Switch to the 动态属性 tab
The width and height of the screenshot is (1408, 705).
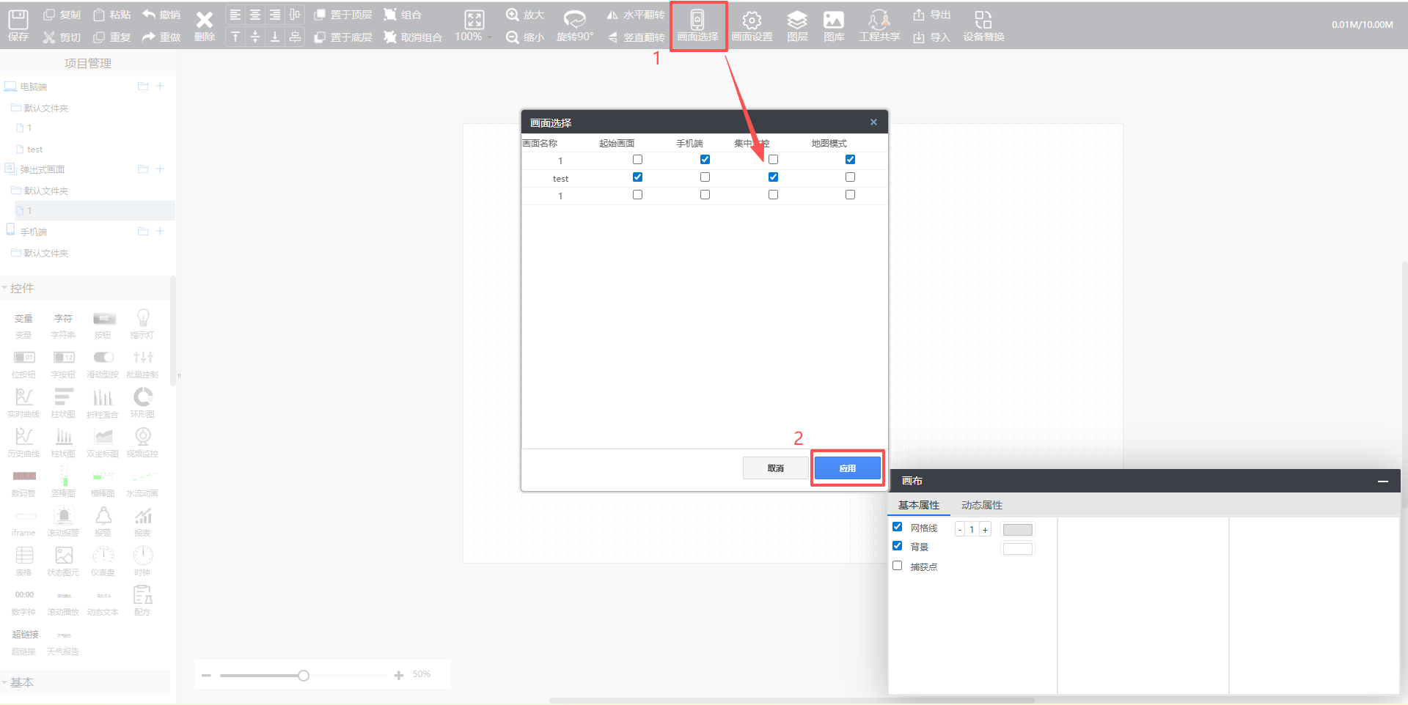(x=981, y=505)
